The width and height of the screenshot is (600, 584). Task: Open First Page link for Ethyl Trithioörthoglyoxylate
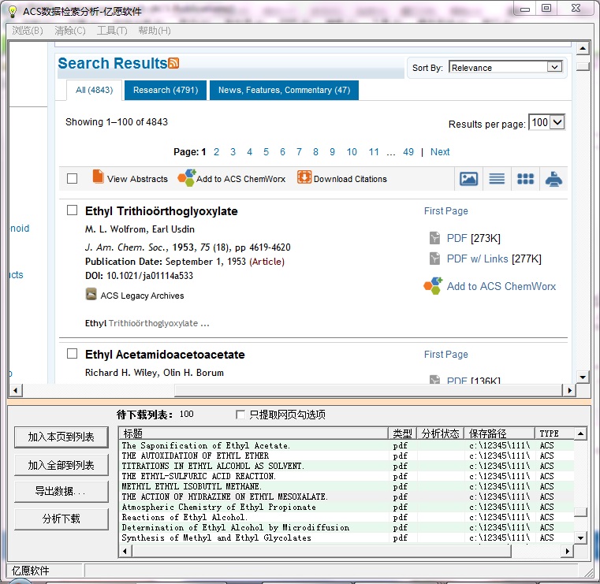click(445, 211)
